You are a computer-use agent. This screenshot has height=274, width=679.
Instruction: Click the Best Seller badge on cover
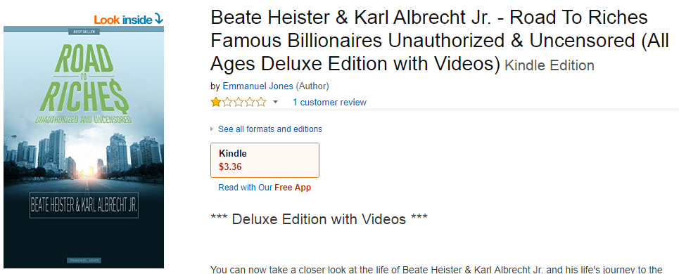tap(84, 32)
